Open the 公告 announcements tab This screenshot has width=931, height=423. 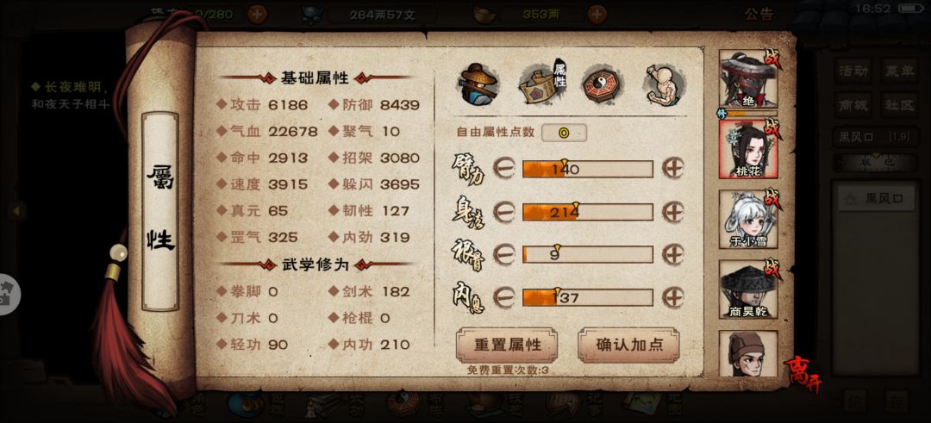pyautogui.click(x=759, y=15)
